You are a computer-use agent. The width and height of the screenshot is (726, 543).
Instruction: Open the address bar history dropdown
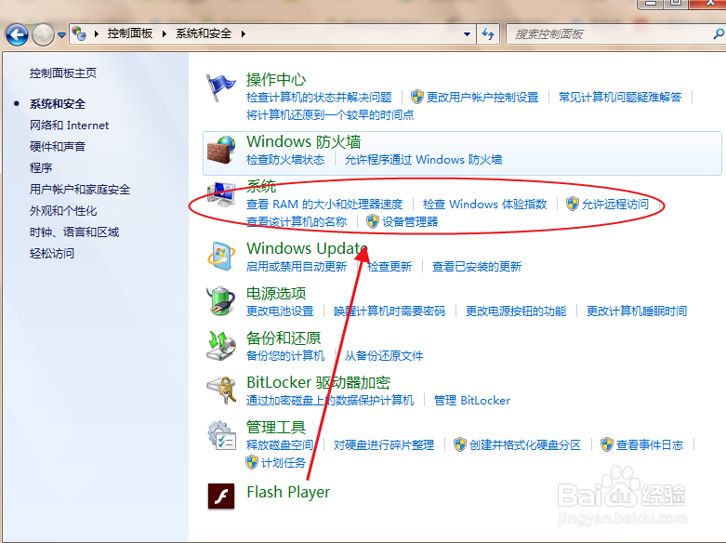468,34
